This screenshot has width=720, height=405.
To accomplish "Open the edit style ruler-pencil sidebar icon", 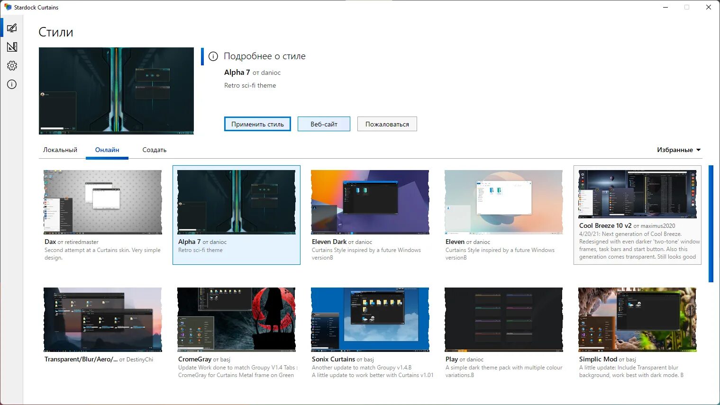I will pyautogui.click(x=12, y=47).
